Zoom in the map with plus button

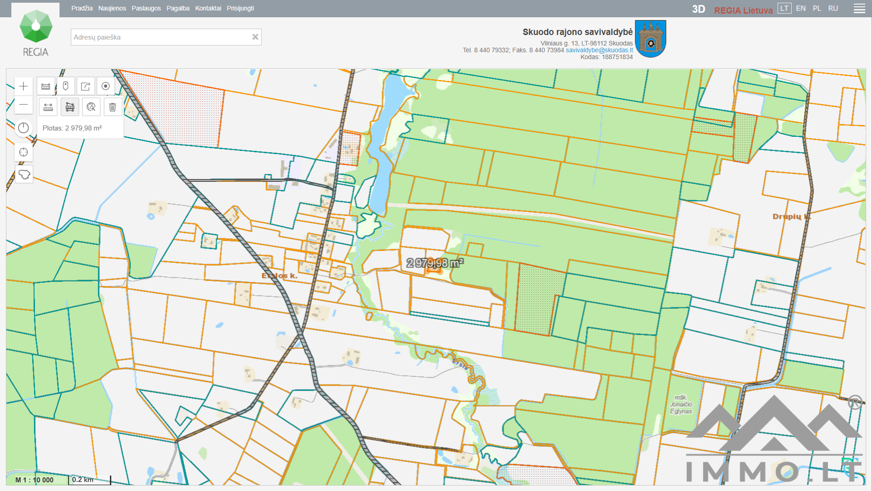coord(24,86)
